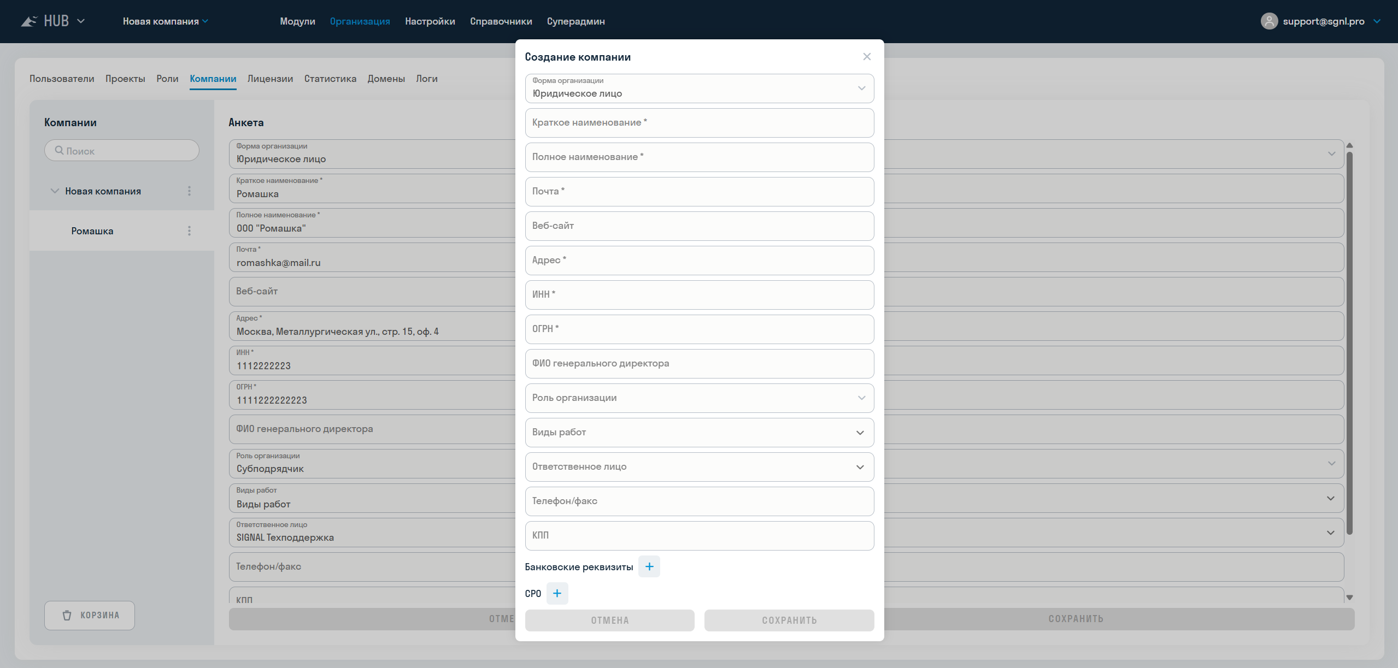Switch to Логи tab

pos(427,79)
